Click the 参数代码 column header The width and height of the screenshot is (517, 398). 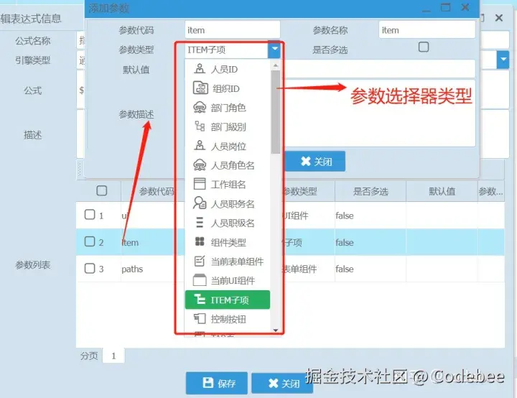point(157,191)
